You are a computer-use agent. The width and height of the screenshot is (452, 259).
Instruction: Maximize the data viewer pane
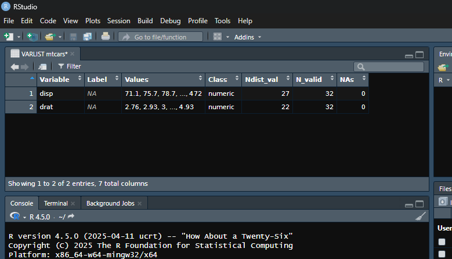[x=420, y=55]
